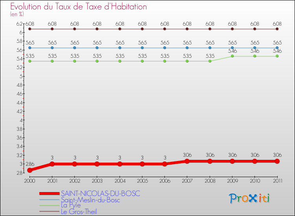Select the red 2001 data point valued 3
This screenshot has height=216, width=295.
pyautogui.click(x=52, y=164)
